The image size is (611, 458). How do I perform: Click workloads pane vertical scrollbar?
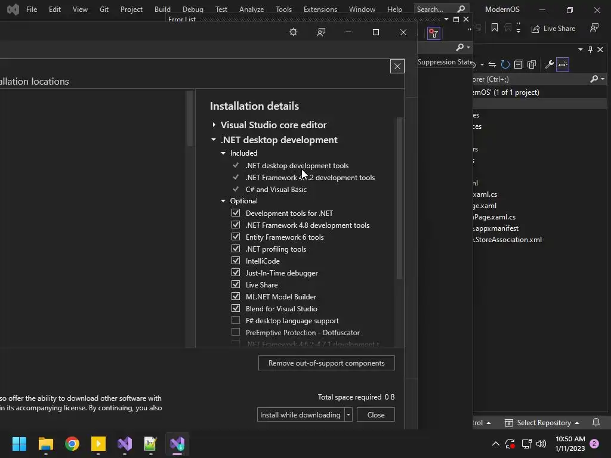(x=190, y=119)
